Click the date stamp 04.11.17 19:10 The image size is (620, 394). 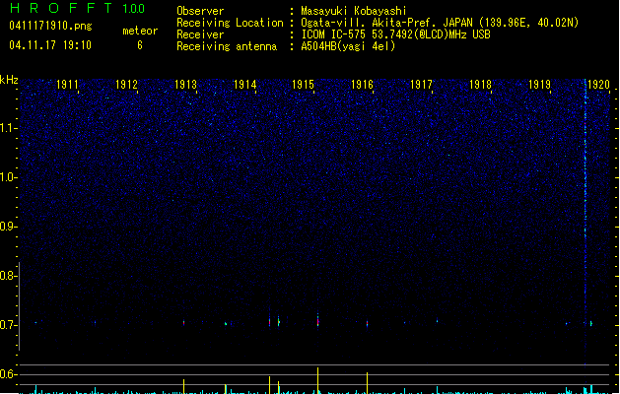(x=50, y=45)
